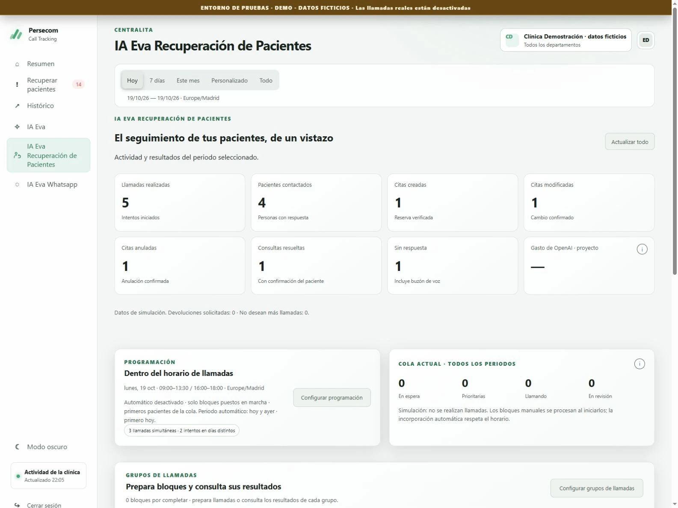
Task: Toggle Modo oscuro
Action: point(47,447)
